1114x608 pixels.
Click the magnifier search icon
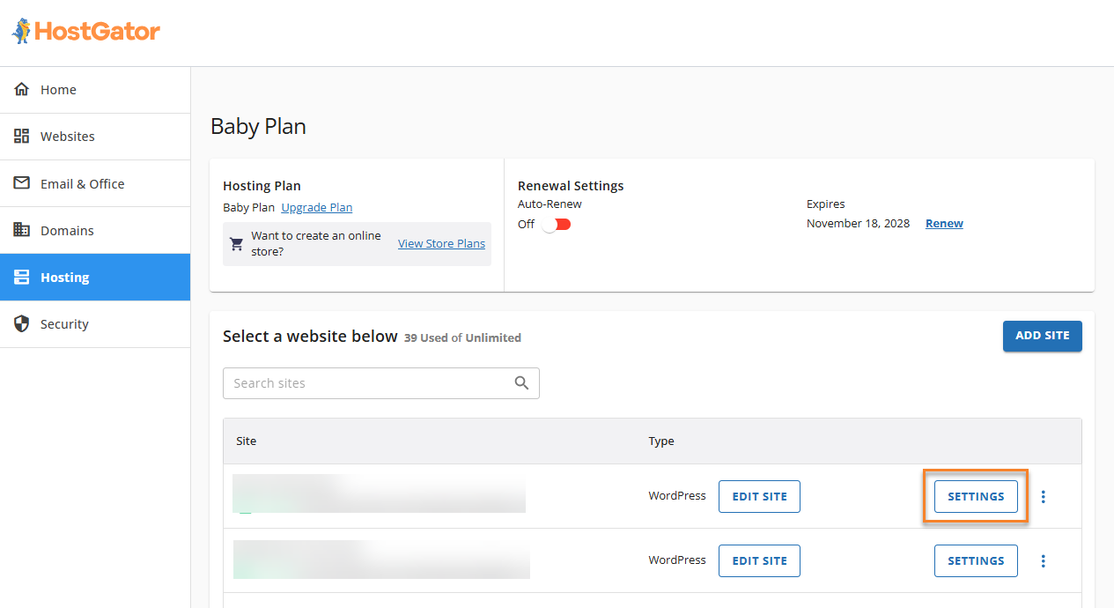click(522, 382)
